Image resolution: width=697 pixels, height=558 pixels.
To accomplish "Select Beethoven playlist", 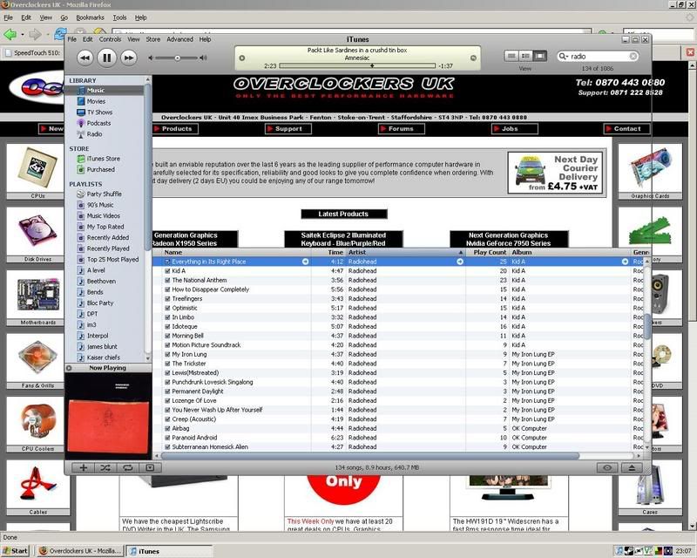I will coord(101,282).
